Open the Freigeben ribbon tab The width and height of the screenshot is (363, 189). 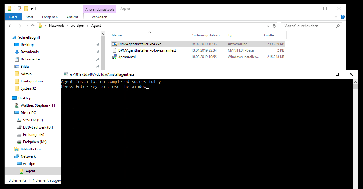[50, 17]
